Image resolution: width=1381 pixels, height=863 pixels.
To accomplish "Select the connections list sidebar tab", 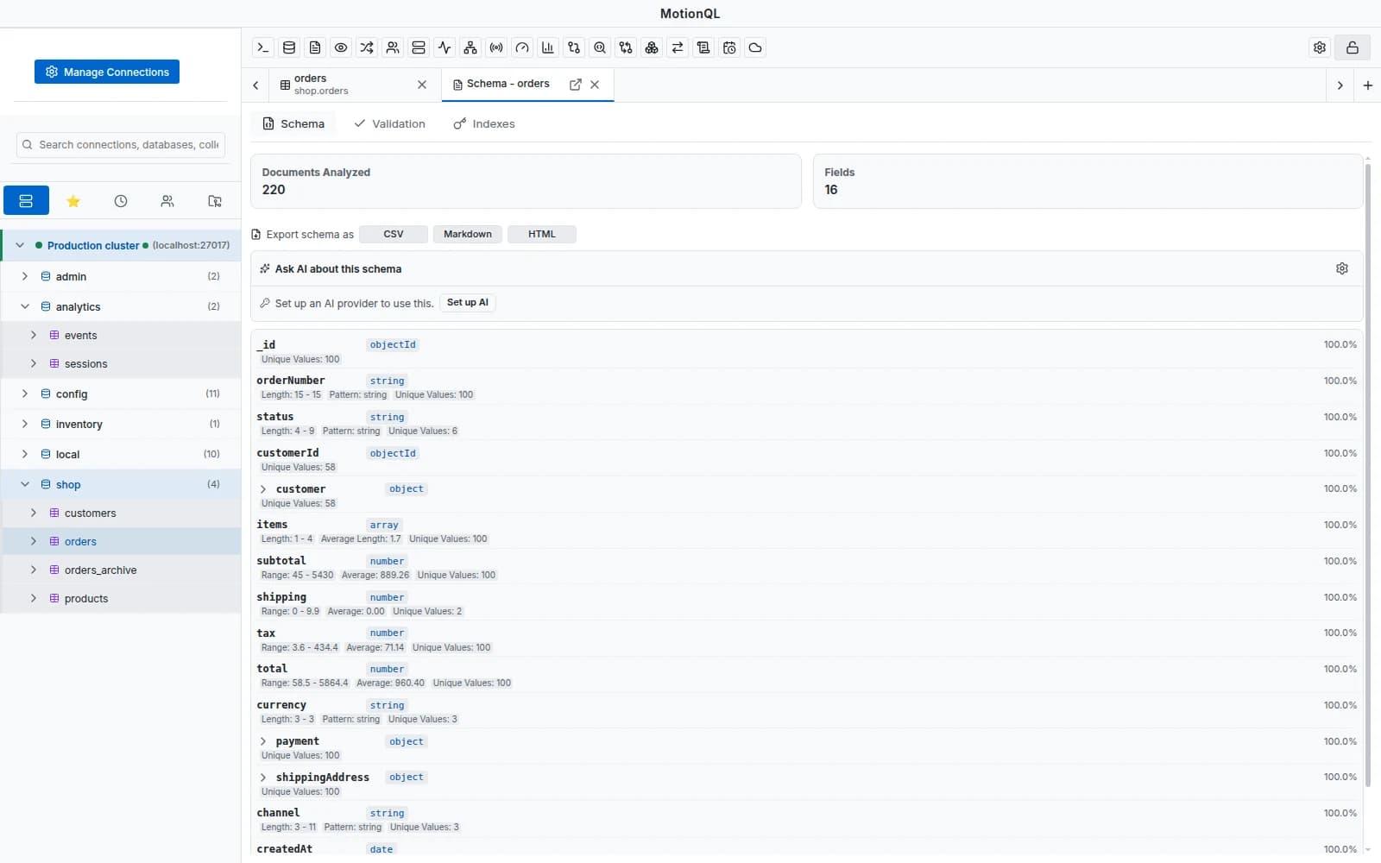I will tap(26, 201).
